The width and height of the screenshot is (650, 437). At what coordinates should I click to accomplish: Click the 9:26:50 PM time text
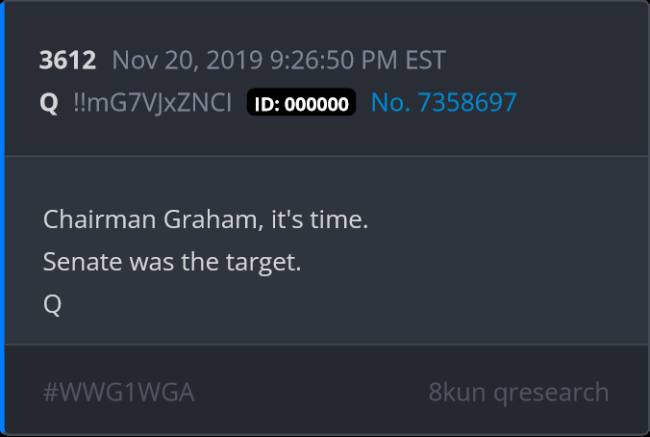click(x=334, y=61)
